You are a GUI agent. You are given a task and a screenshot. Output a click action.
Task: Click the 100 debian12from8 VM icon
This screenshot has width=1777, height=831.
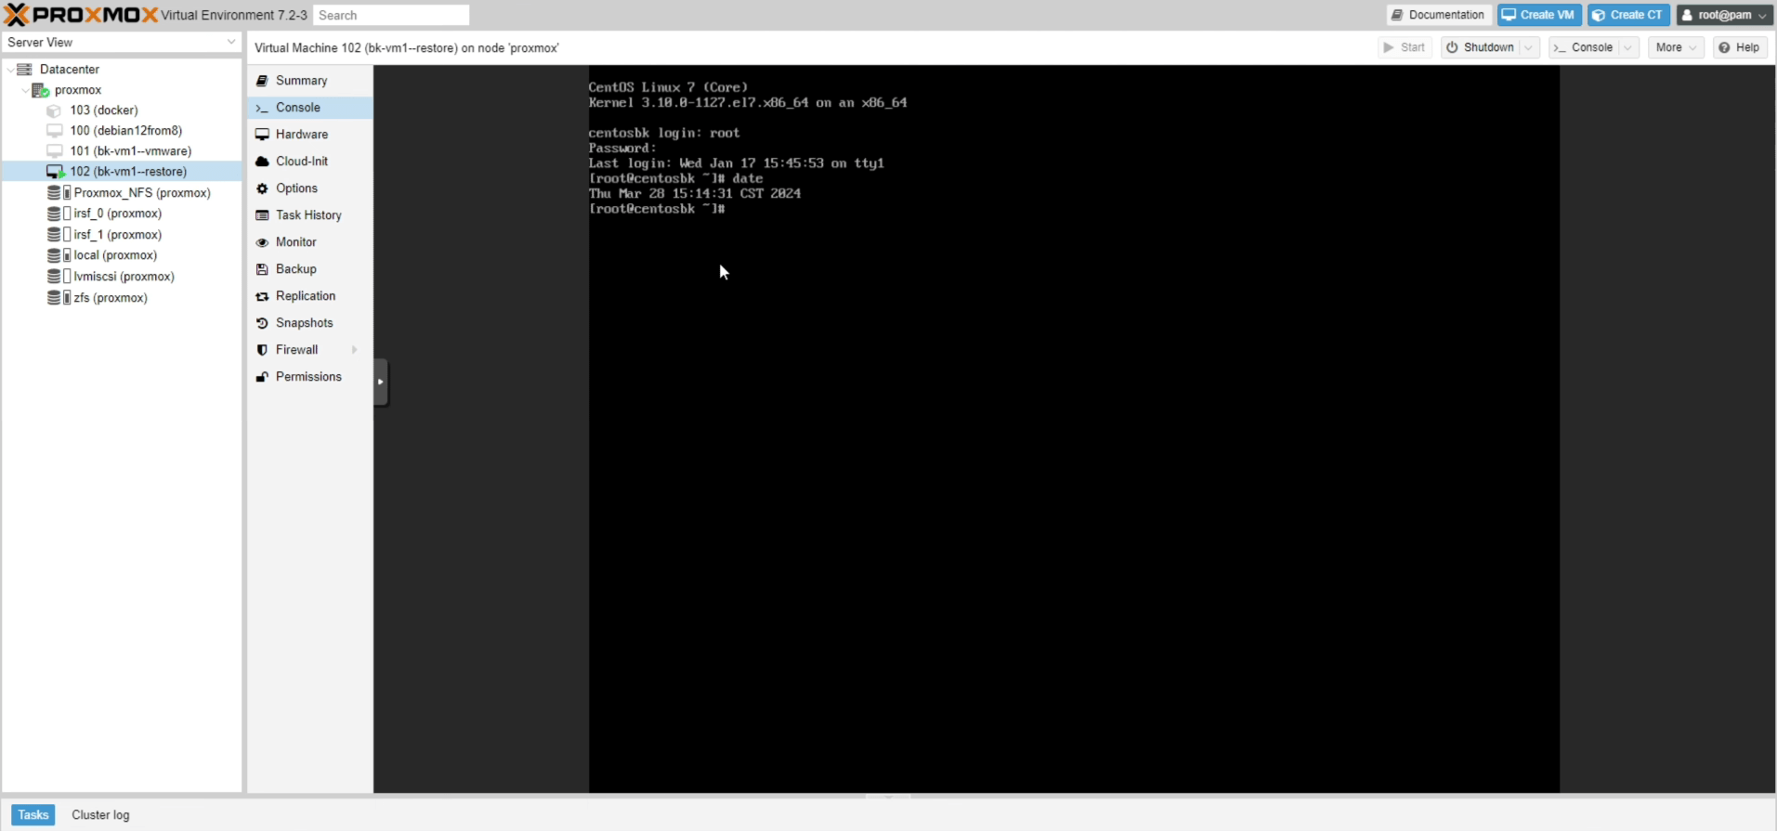pos(55,131)
